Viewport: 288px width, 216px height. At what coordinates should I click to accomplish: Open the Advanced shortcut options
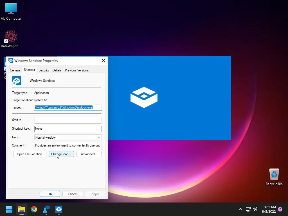(x=89, y=154)
